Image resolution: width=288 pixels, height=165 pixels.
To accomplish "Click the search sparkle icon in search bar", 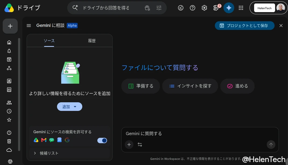I will (x=75, y=8).
